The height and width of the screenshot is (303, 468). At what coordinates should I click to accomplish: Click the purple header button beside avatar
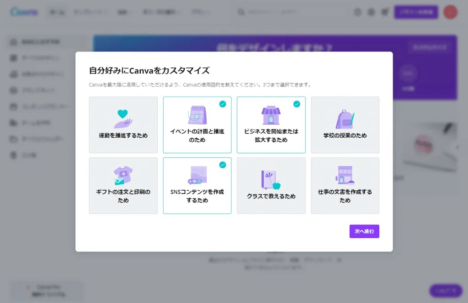[x=416, y=12]
